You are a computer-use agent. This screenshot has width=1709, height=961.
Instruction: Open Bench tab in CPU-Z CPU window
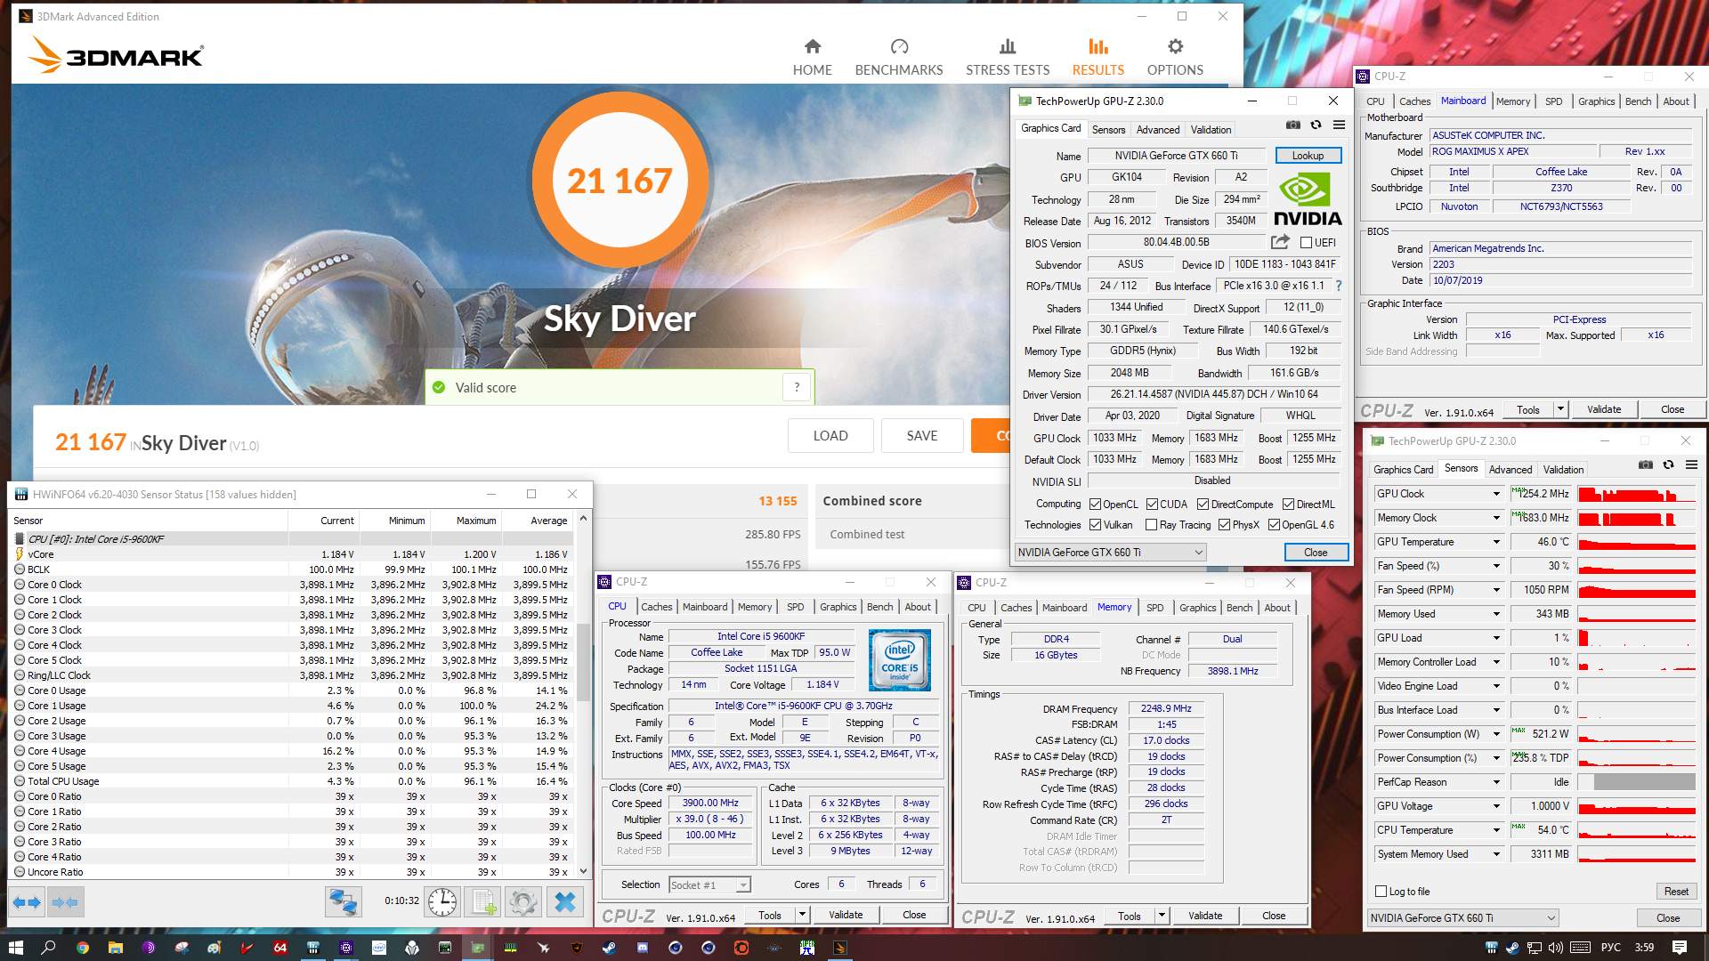tap(879, 607)
